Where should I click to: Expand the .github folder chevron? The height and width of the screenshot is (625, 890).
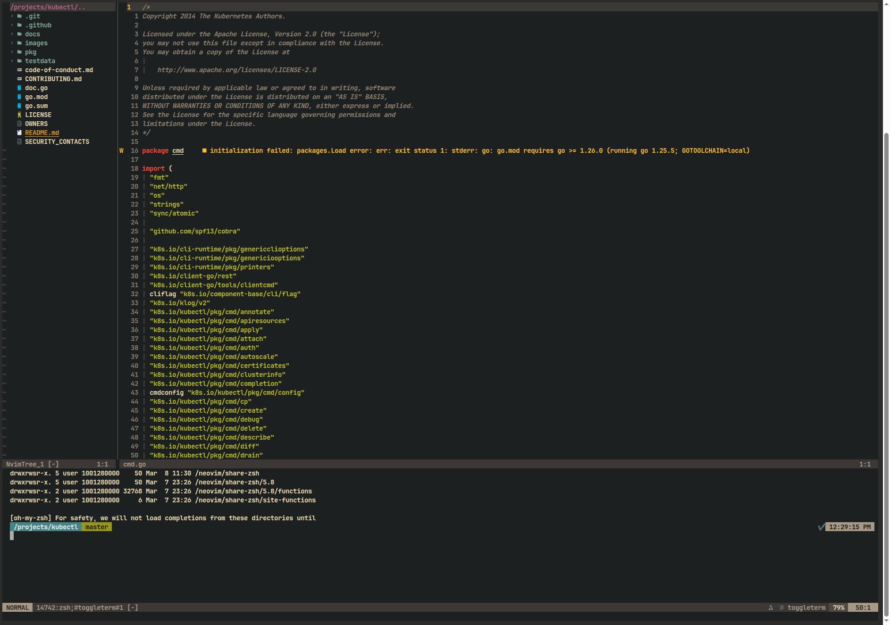[12, 25]
